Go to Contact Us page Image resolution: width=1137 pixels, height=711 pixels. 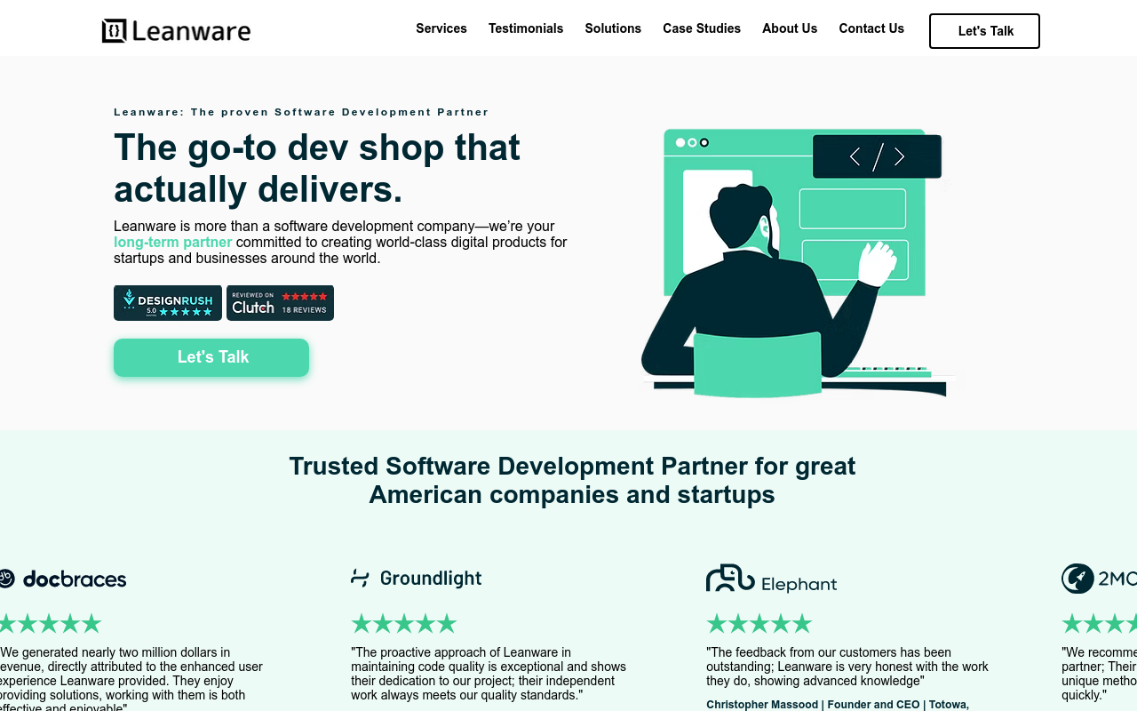[x=871, y=28]
